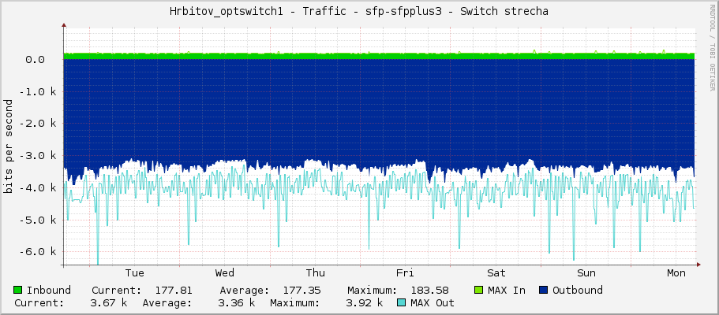Click the -6.0 k y-axis label
This screenshot has width=719, height=315.
click(38, 252)
